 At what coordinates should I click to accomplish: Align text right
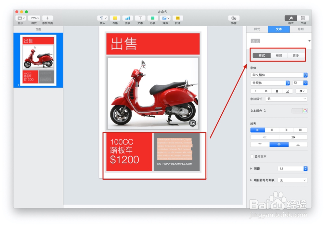coord(286,130)
